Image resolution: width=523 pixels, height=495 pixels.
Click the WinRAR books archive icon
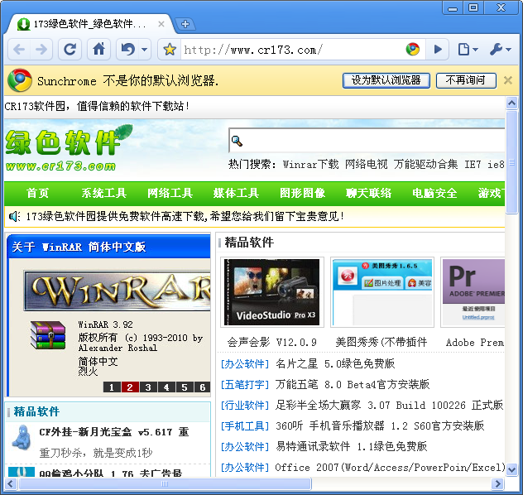coord(48,335)
